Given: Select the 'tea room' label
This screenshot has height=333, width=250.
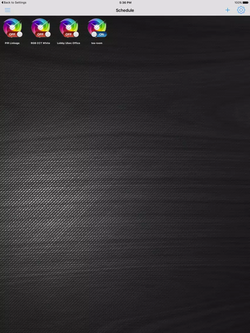Looking at the screenshot, I should (97, 43).
